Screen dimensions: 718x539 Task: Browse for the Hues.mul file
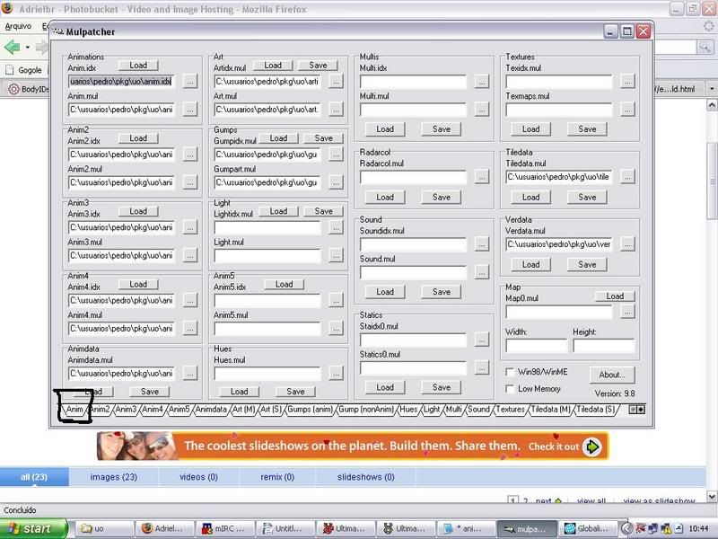[x=336, y=373]
